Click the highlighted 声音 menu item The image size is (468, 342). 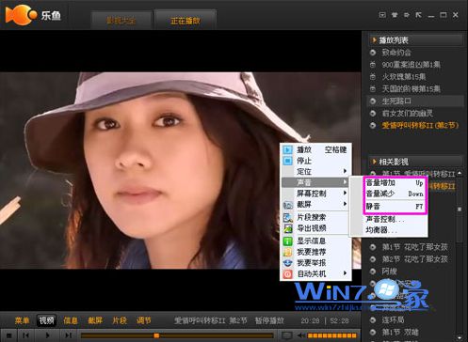tap(316, 182)
